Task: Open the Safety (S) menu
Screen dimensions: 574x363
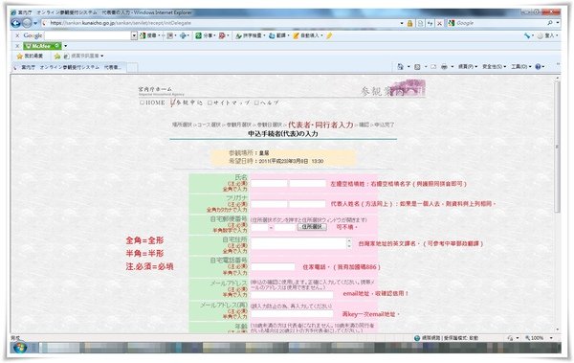Action: tap(495, 67)
